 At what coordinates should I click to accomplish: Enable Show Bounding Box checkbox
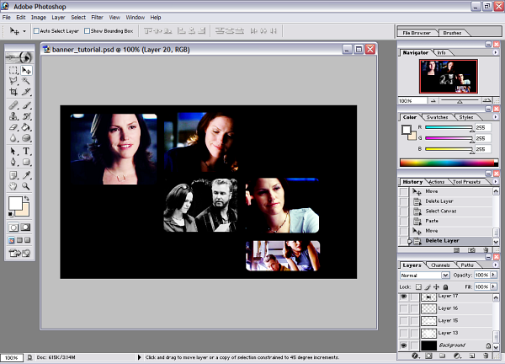[x=87, y=31]
